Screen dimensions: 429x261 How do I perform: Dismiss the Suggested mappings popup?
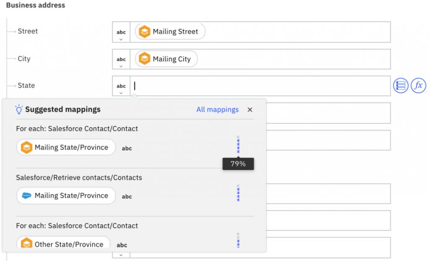tap(250, 110)
